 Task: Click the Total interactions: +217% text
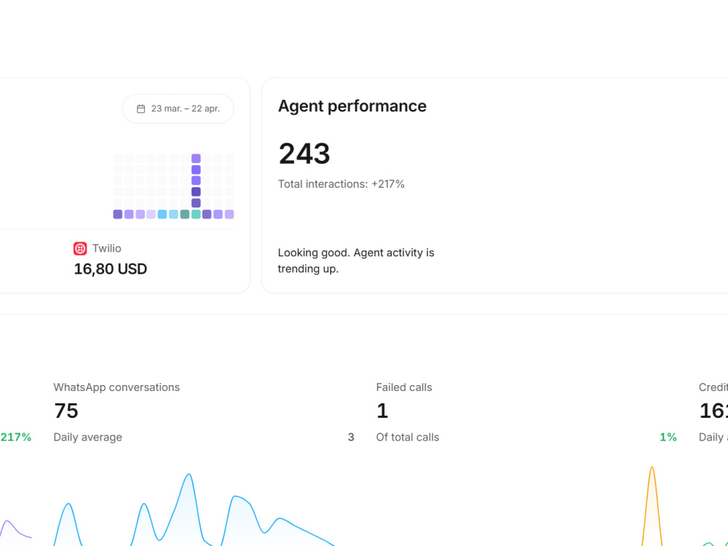tap(341, 184)
